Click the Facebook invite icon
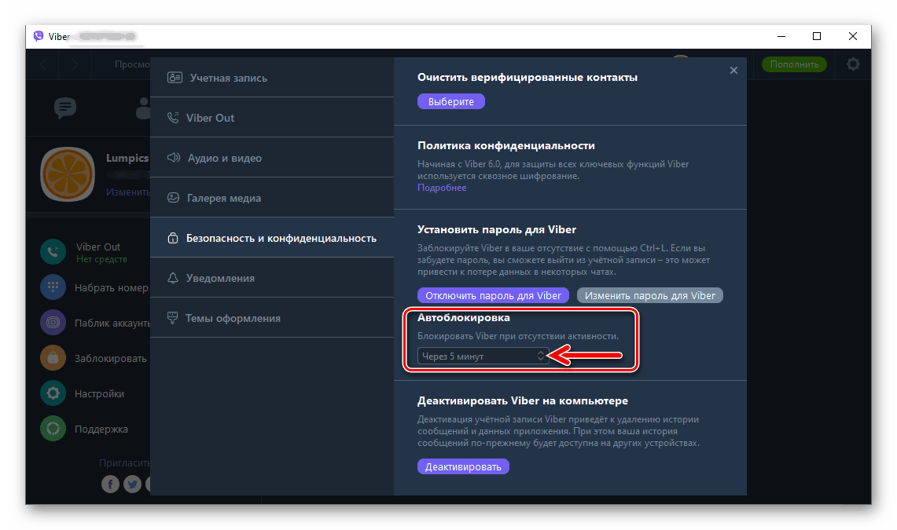The image size is (897, 530). (110, 484)
